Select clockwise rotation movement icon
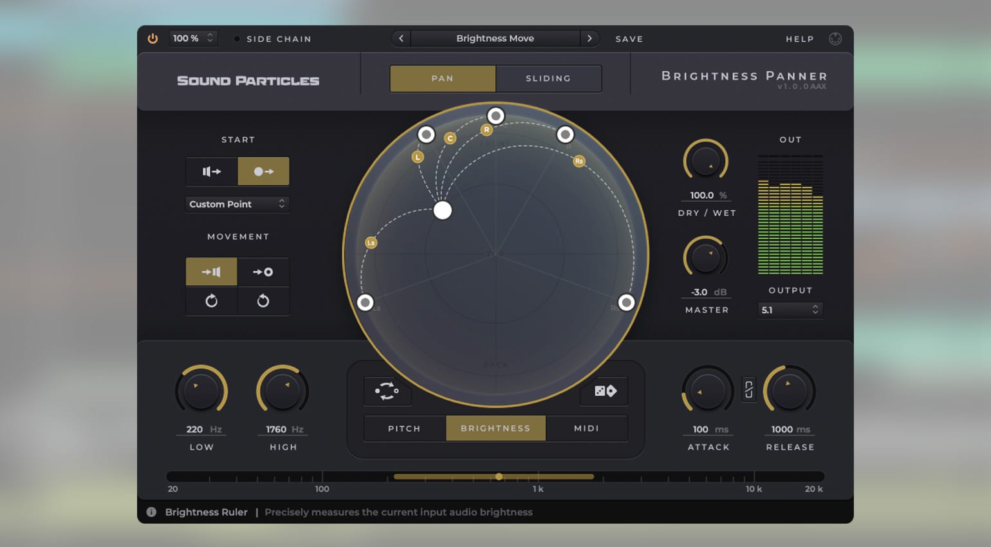 (x=212, y=301)
